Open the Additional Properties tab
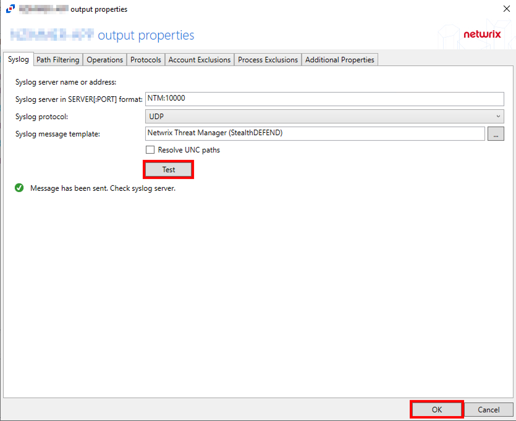The image size is (516, 421). click(x=340, y=60)
